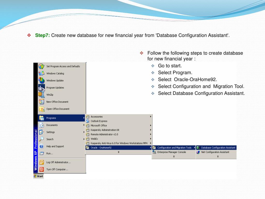Click the Help and Support question icon
The image size is (265, 199).
pyautogui.click(x=41, y=146)
